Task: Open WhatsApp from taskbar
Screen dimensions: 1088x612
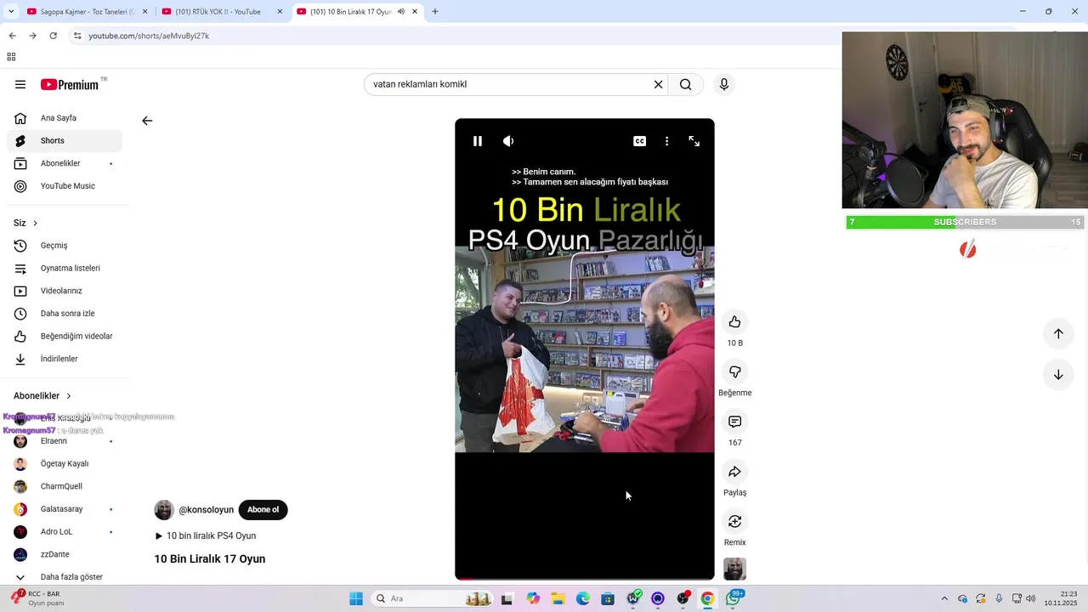Action: 733,598
